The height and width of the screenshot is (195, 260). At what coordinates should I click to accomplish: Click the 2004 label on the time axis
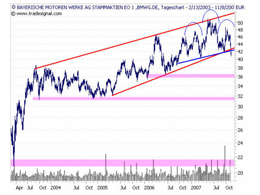[55, 188]
